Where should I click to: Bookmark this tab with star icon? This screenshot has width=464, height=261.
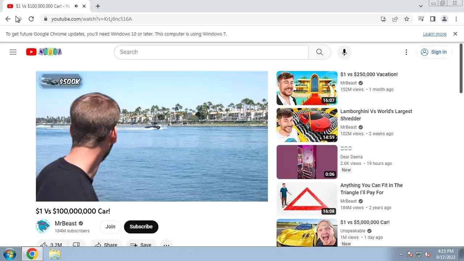click(407, 19)
